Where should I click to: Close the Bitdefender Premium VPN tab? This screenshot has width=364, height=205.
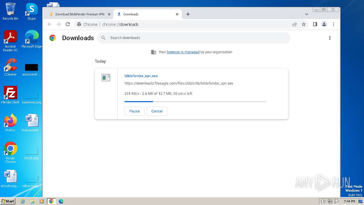point(109,14)
